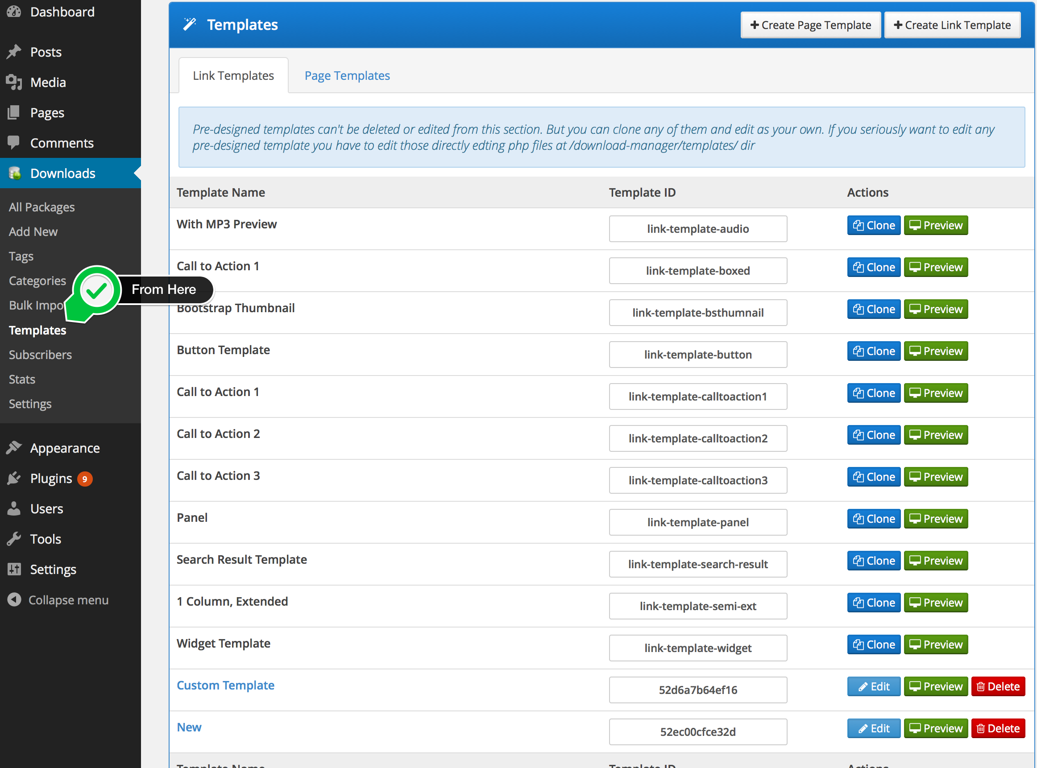Click the Appearance paintbrush icon
The image size is (1037, 768).
(x=14, y=448)
